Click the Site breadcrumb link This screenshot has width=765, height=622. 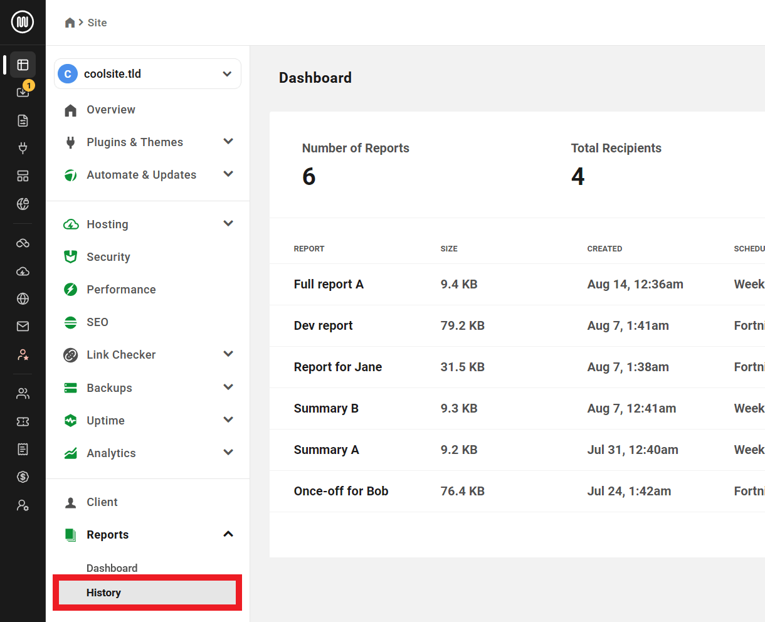97,23
